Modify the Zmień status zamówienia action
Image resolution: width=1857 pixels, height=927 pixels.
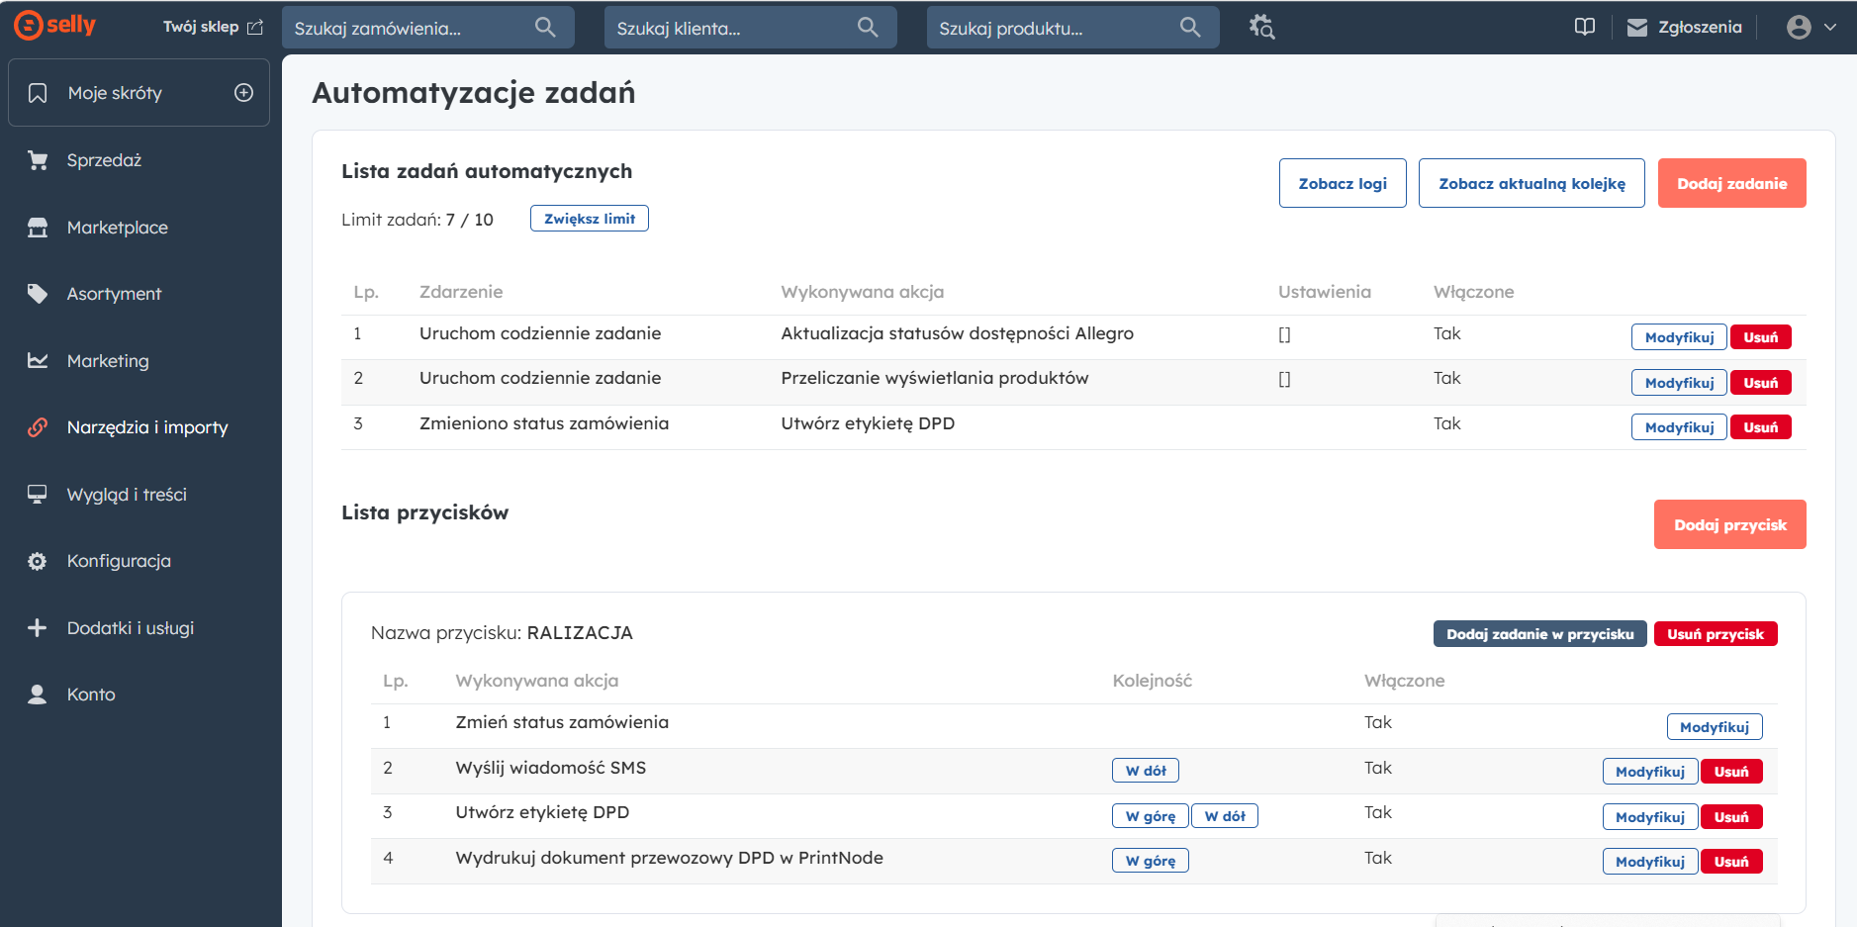tap(1715, 727)
